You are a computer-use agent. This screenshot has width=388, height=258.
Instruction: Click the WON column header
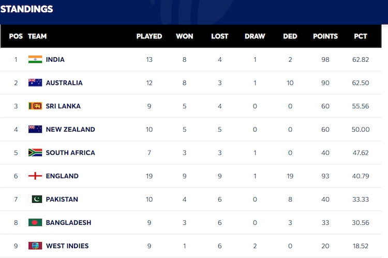185,36
